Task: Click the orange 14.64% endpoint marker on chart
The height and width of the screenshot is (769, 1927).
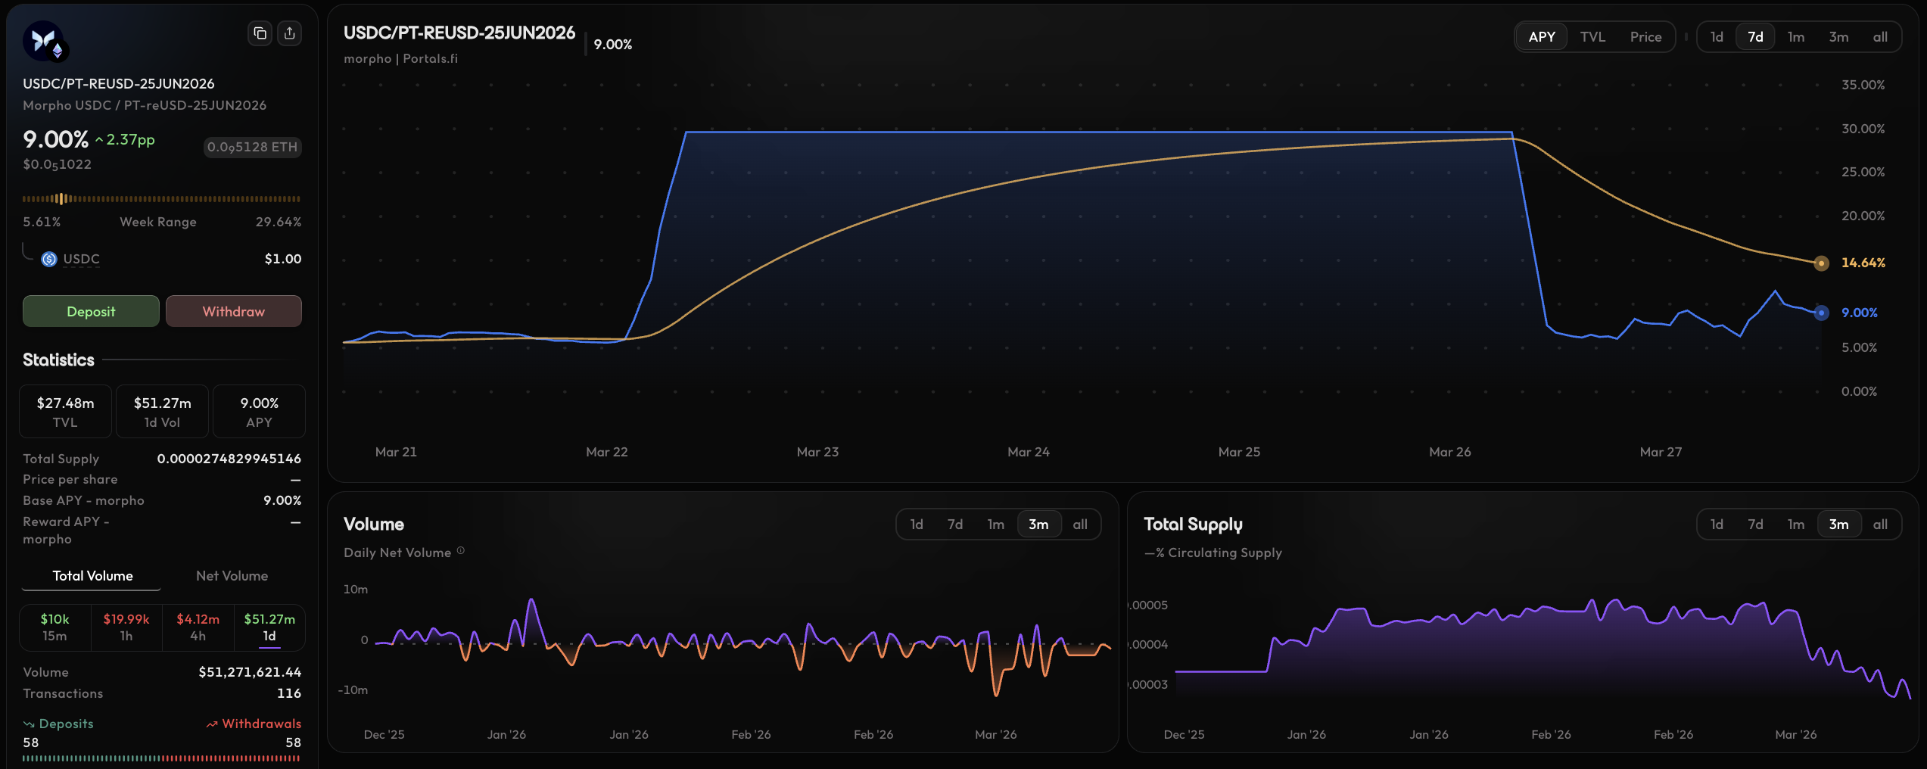Action: (x=1821, y=263)
